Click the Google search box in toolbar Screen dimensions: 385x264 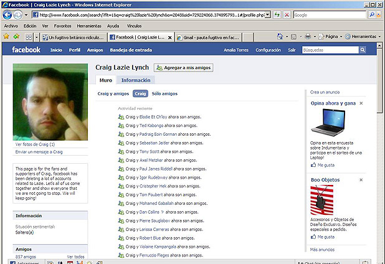pyautogui.click(x=330, y=15)
